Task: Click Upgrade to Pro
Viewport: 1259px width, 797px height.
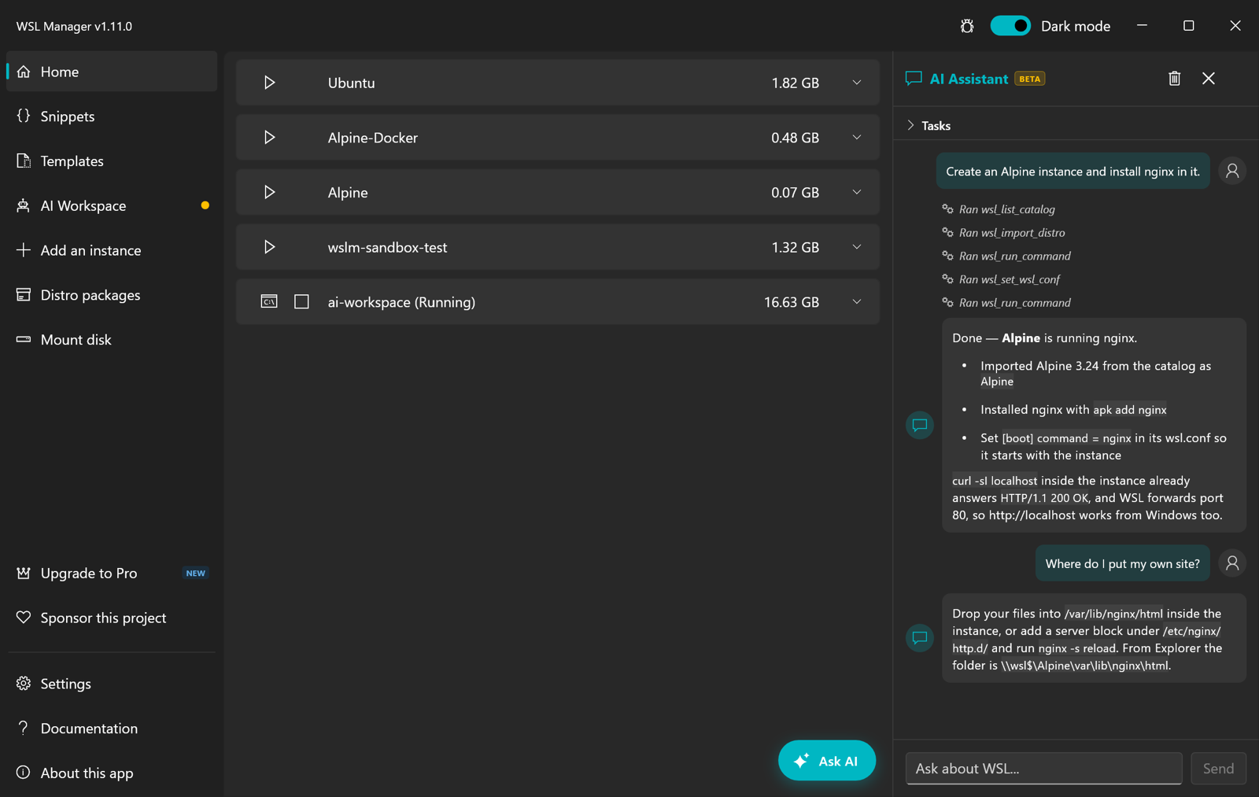Action: (112, 574)
